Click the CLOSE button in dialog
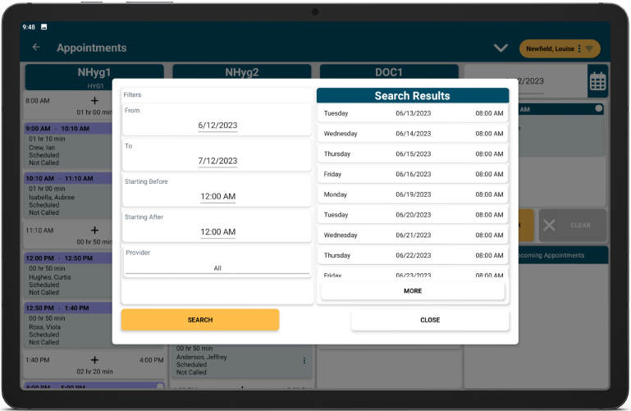Image resolution: width=631 pixels, height=411 pixels. click(430, 320)
